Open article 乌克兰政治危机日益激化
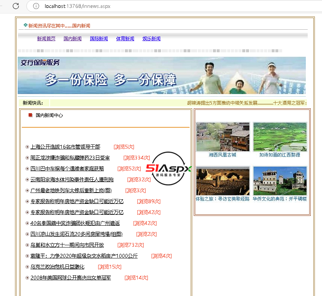Viewport: 322px width, 296px height. click(57, 267)
